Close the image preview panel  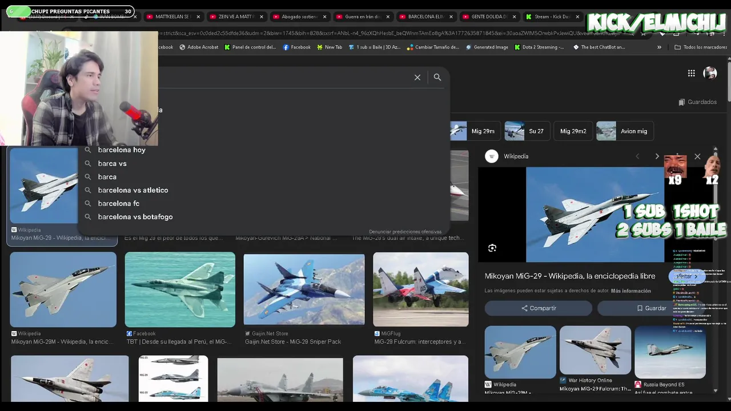(x=697, y=156)
